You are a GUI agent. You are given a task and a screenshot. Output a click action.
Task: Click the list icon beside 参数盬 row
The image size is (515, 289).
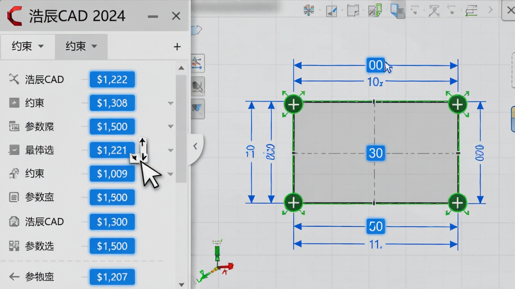14,197
